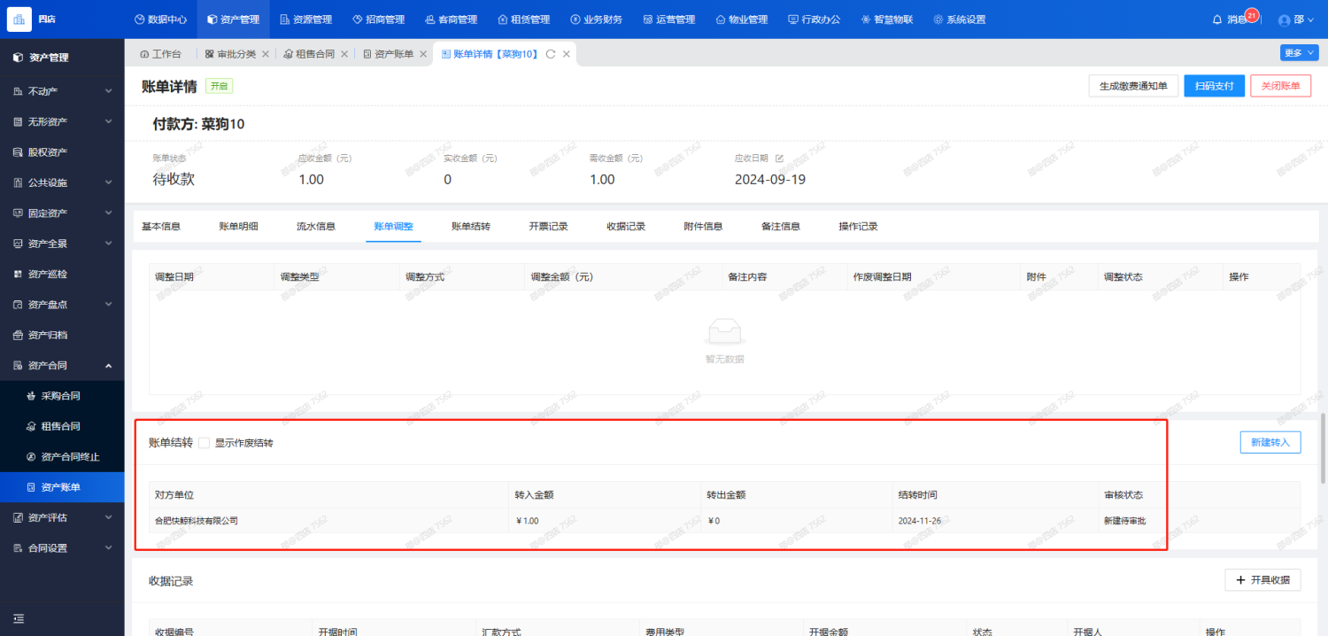Viewport: 1328px width, 636px height.
Task: Open the 智慧物联 top menu
Action: [886, 19]
